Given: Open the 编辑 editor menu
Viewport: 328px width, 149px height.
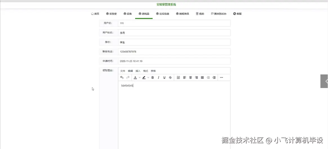Looking at the screenshot, I should [x=130, y=71].
